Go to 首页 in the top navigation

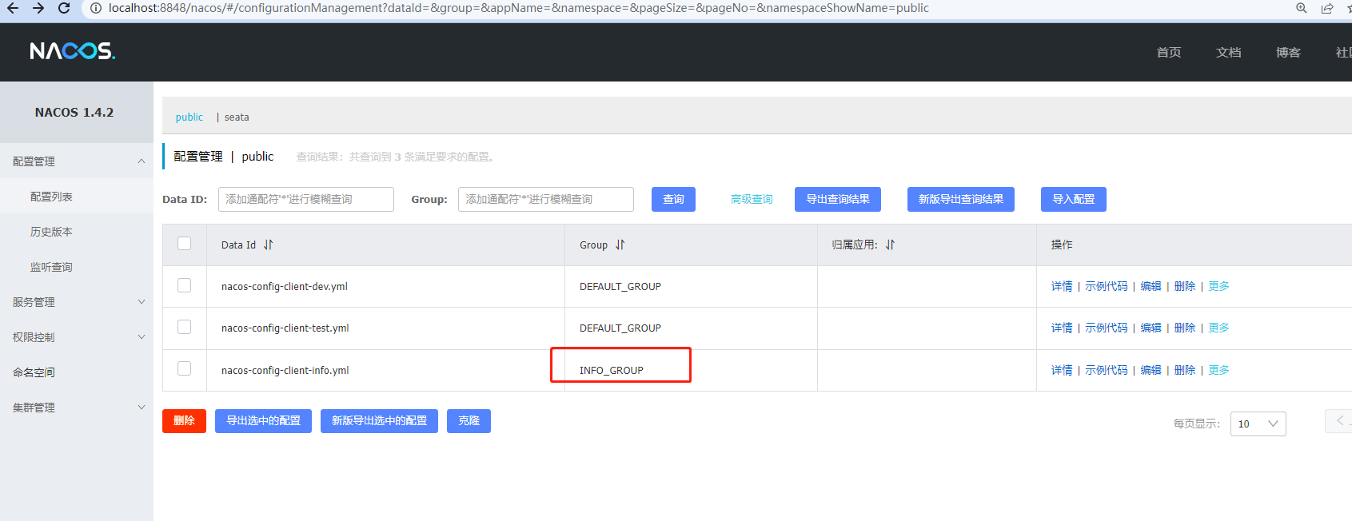click(1169, 52)
